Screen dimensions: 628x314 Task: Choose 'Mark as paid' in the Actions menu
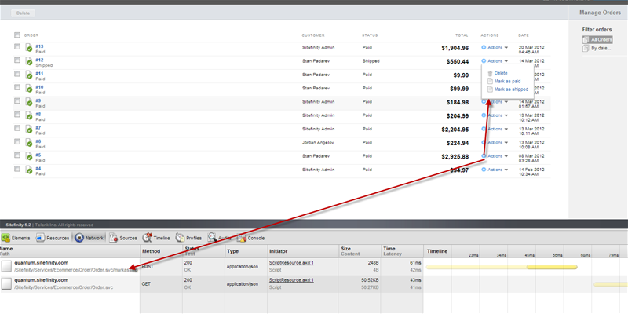point(506,81)
